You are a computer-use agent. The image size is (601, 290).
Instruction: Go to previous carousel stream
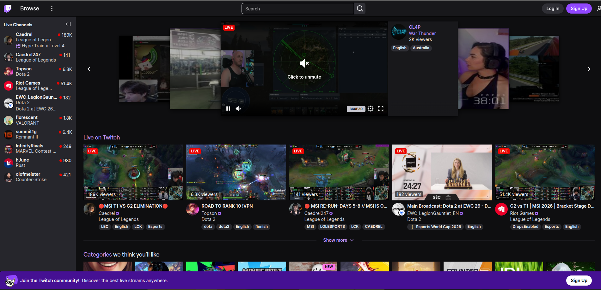tap(89, 69)
